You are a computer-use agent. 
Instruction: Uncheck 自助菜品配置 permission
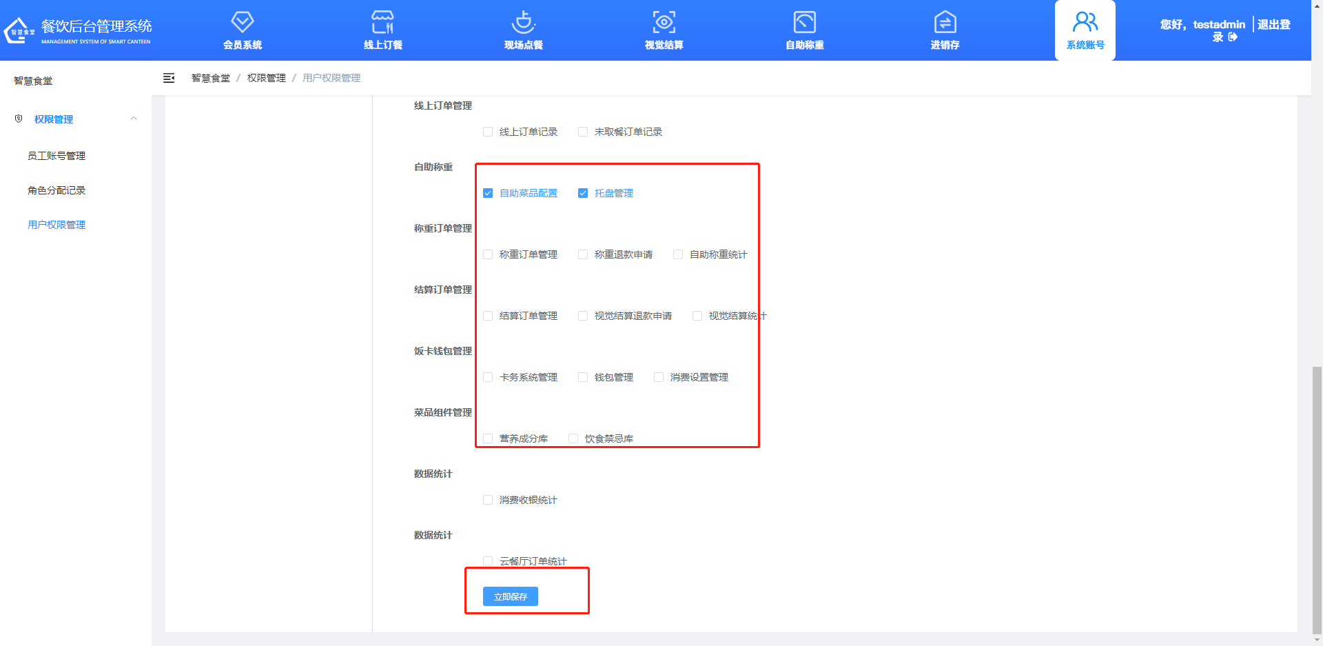pos(488,193)
